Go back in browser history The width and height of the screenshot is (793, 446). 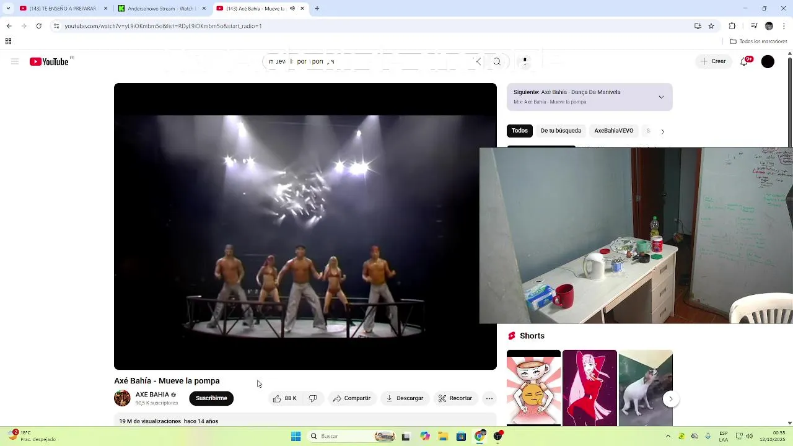pyautogui.click(x=9, y=26)
